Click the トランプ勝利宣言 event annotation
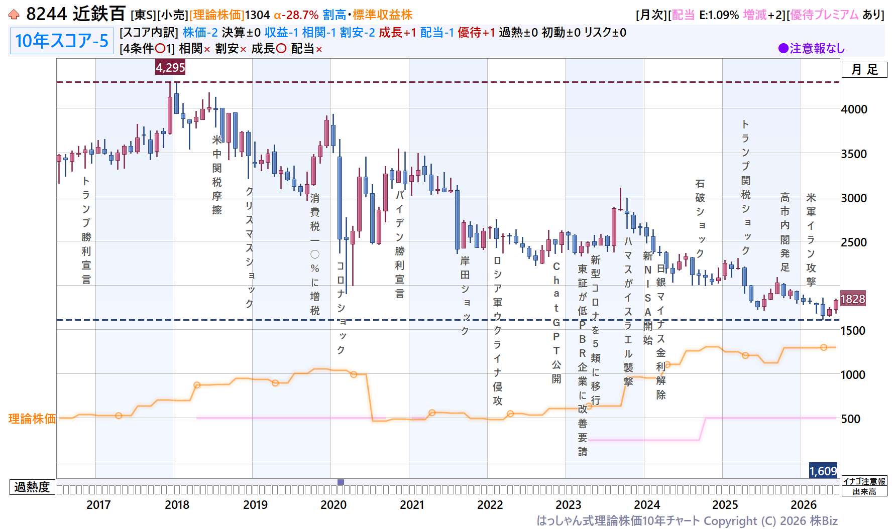Screen dimensions: 894x529 coord(86,230)
